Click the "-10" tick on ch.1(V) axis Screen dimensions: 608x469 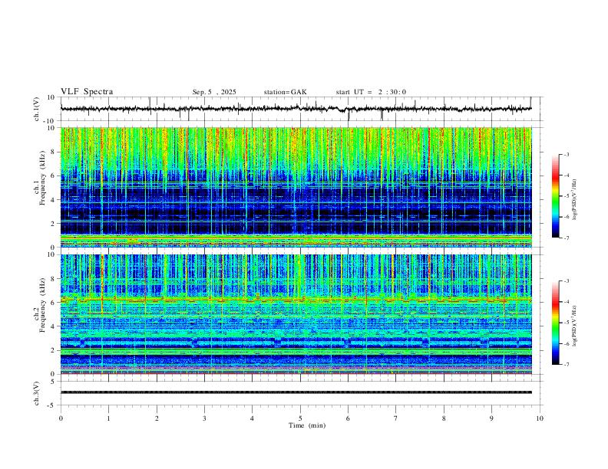50,121
